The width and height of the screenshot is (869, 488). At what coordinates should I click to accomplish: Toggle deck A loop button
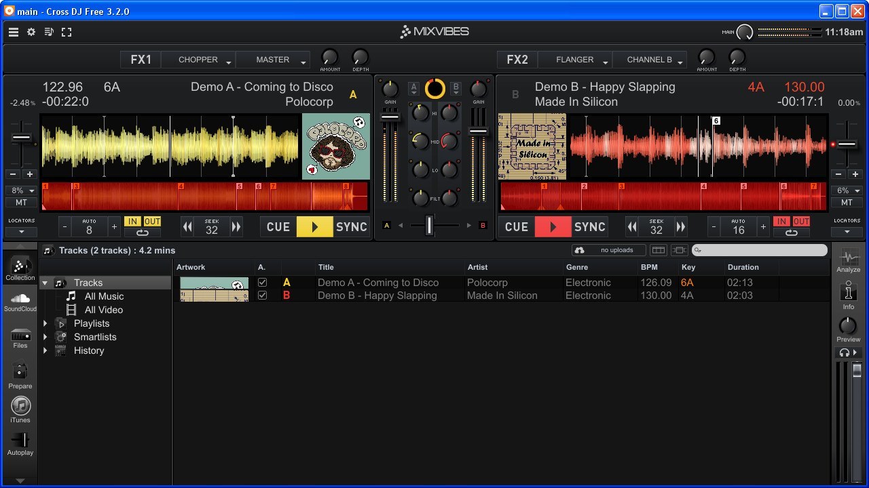click(142, 232)
